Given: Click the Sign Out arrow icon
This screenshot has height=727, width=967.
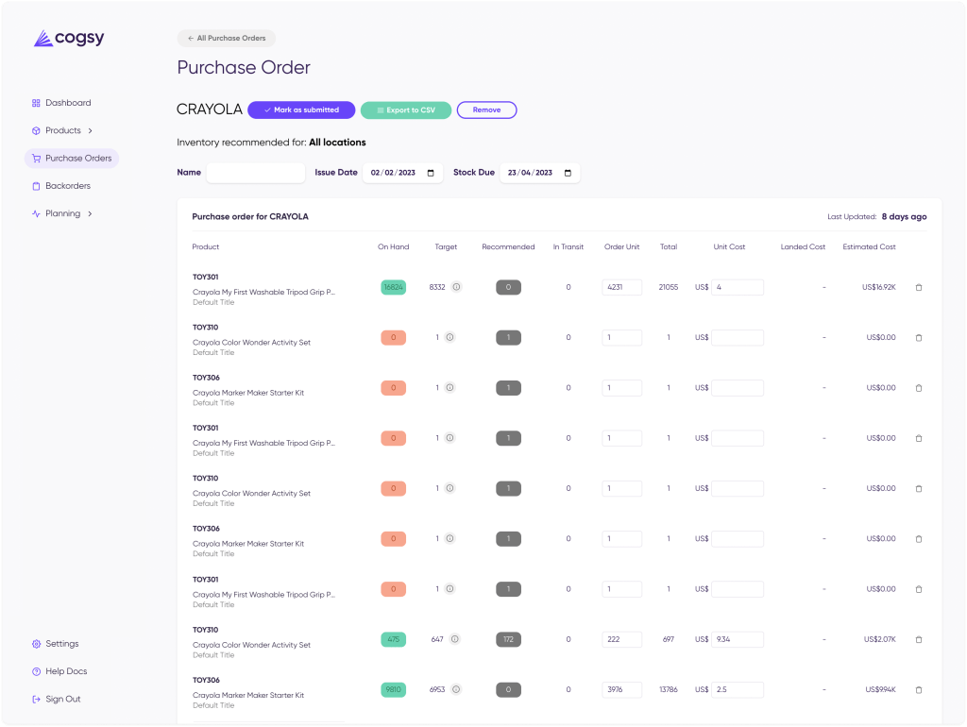Looking at the screenshot, I should tap(35, 699).
